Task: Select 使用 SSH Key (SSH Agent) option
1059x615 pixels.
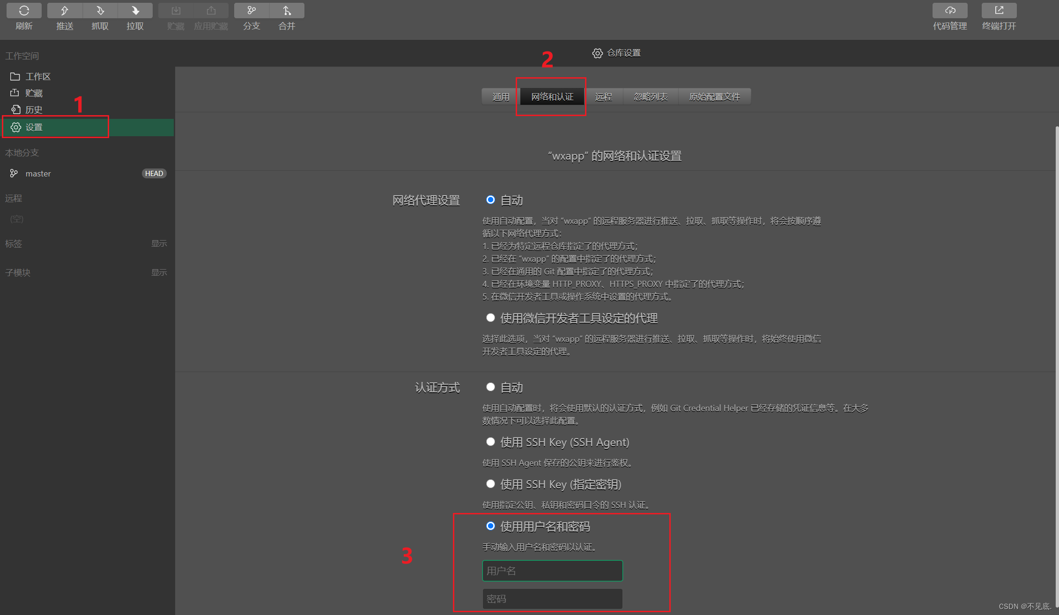Action: coord(490,442)
